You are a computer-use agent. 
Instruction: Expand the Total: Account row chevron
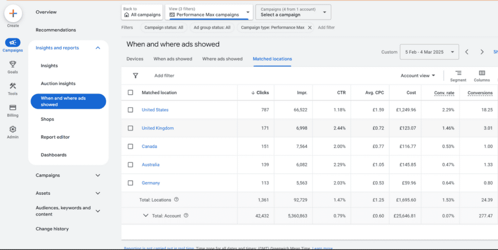145,216
